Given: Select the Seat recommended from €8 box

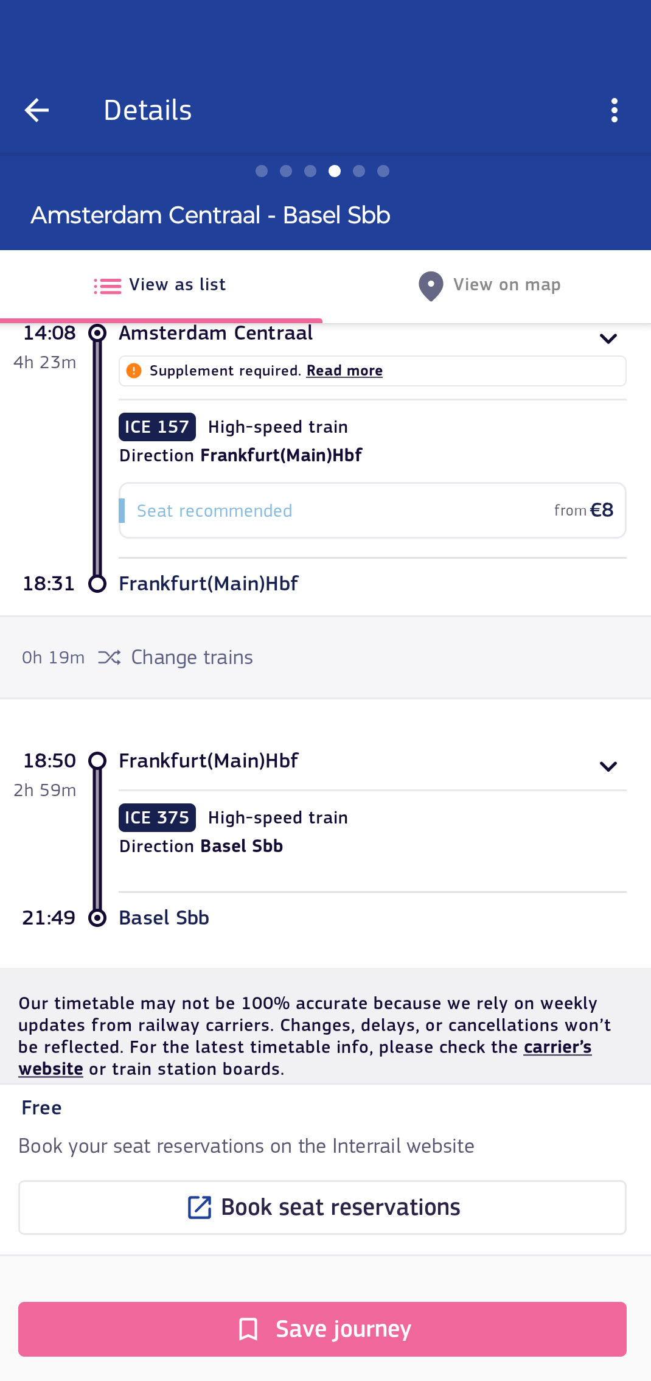Looking at the screenshot, I should pos(372,511).
